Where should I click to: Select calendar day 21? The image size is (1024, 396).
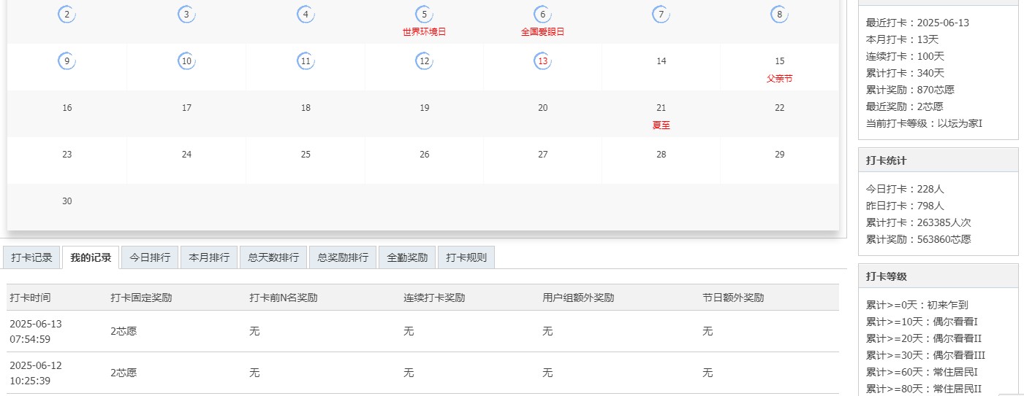(661, 108)
